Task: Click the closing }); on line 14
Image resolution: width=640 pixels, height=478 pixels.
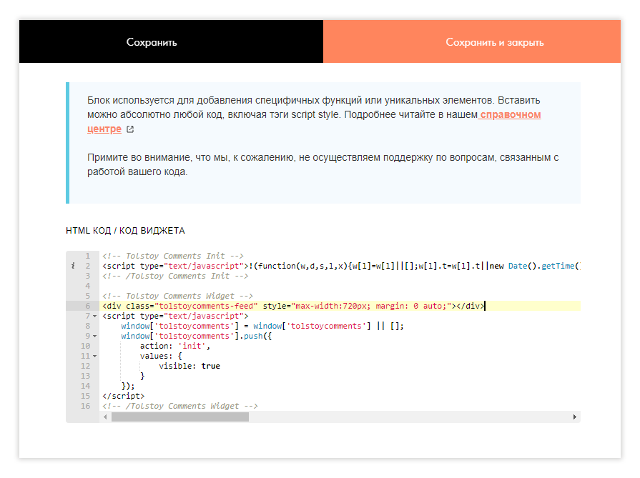Action: tap(128, 387)
